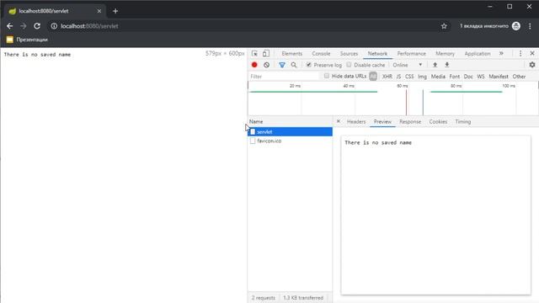Reload the page with refresh icon
The height and width of the screenshot is (303, 539).
[37, 26]
